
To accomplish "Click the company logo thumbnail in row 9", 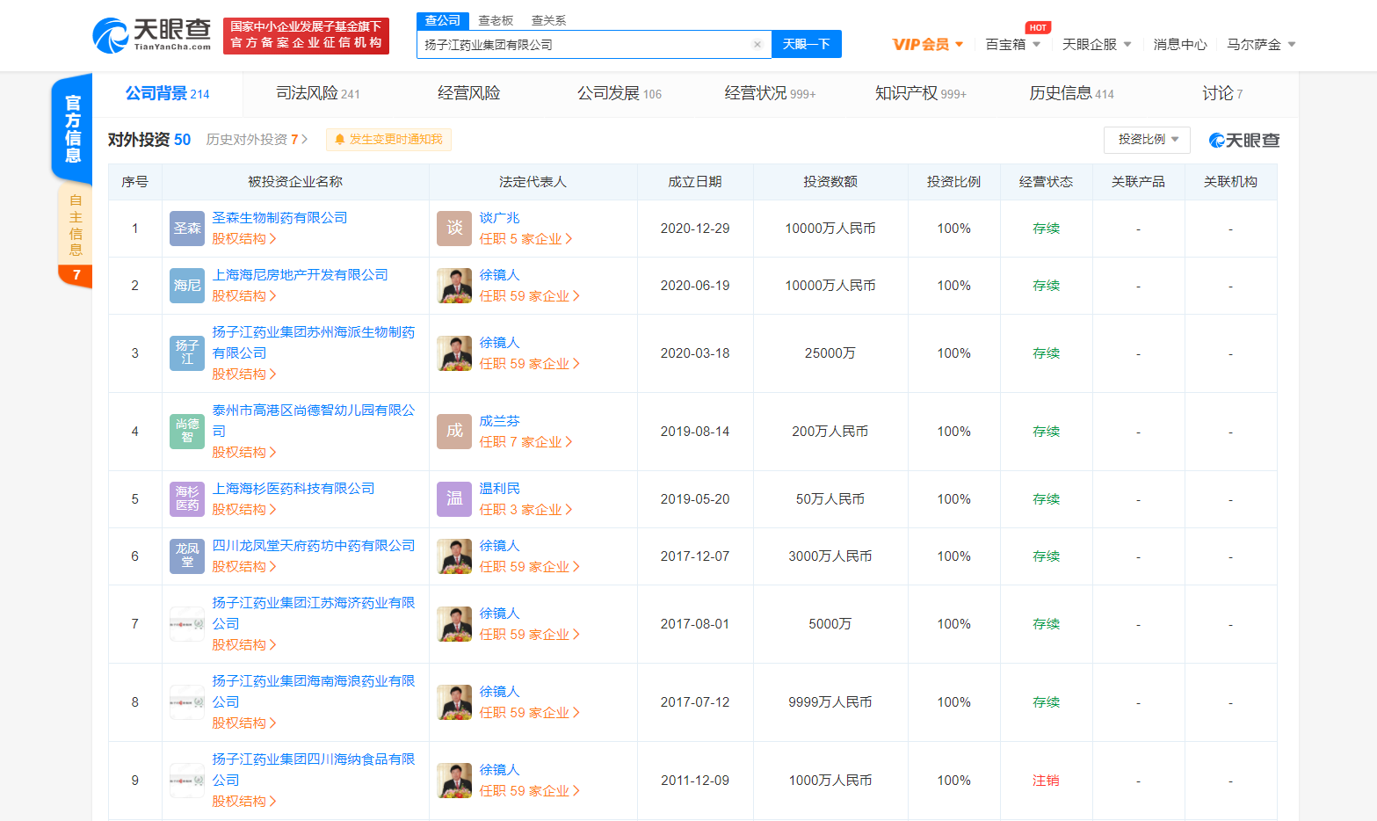I will tap(187, 781).
